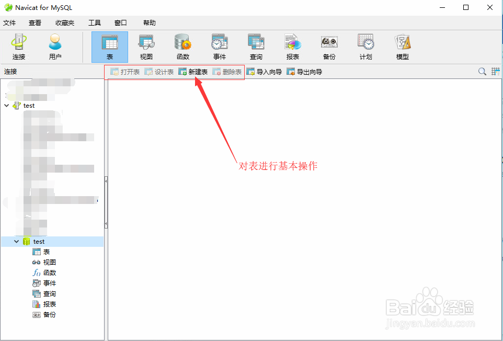Collapse the test database node
Viewport: 503px width, 341px height.
click(17, 241)
